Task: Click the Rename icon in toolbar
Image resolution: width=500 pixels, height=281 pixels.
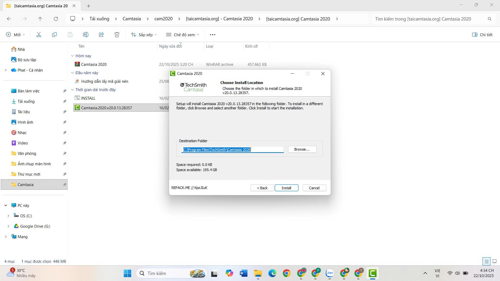Action: click(86, 35)
